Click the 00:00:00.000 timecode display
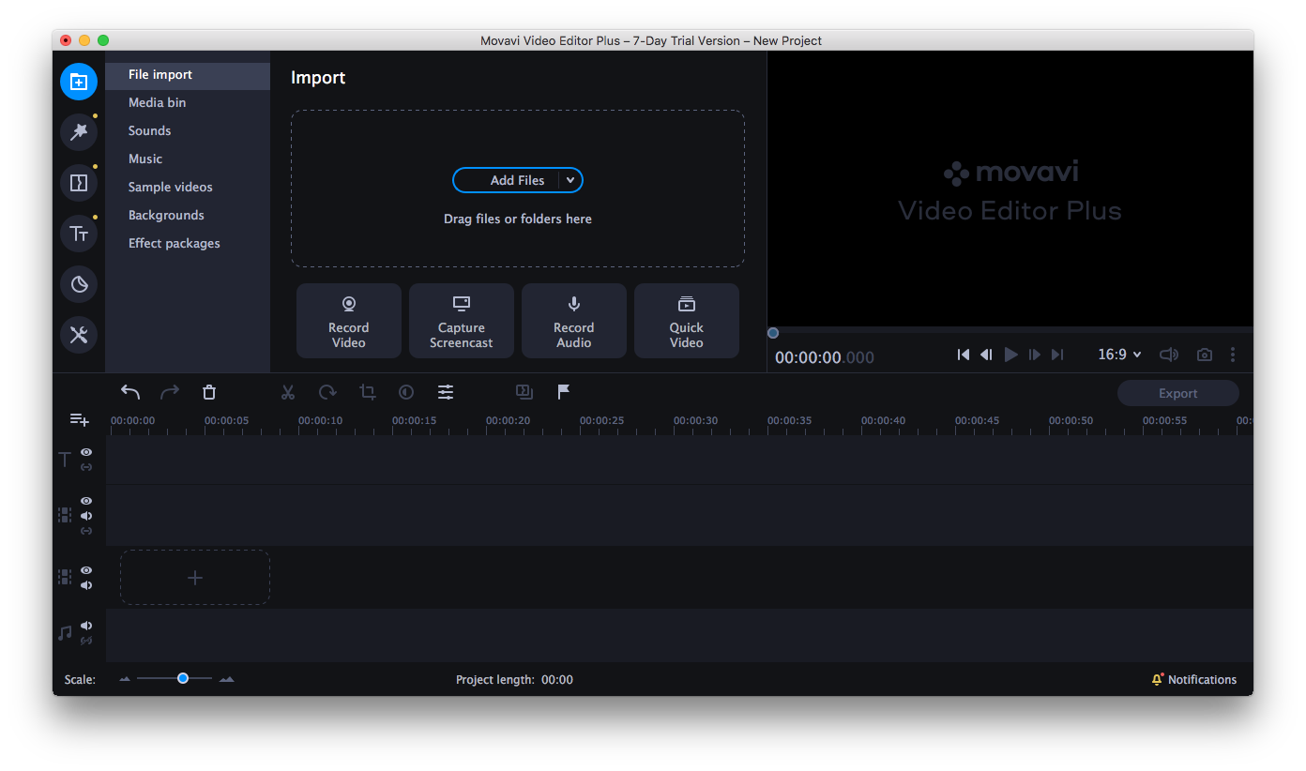 tap(825, 357)
